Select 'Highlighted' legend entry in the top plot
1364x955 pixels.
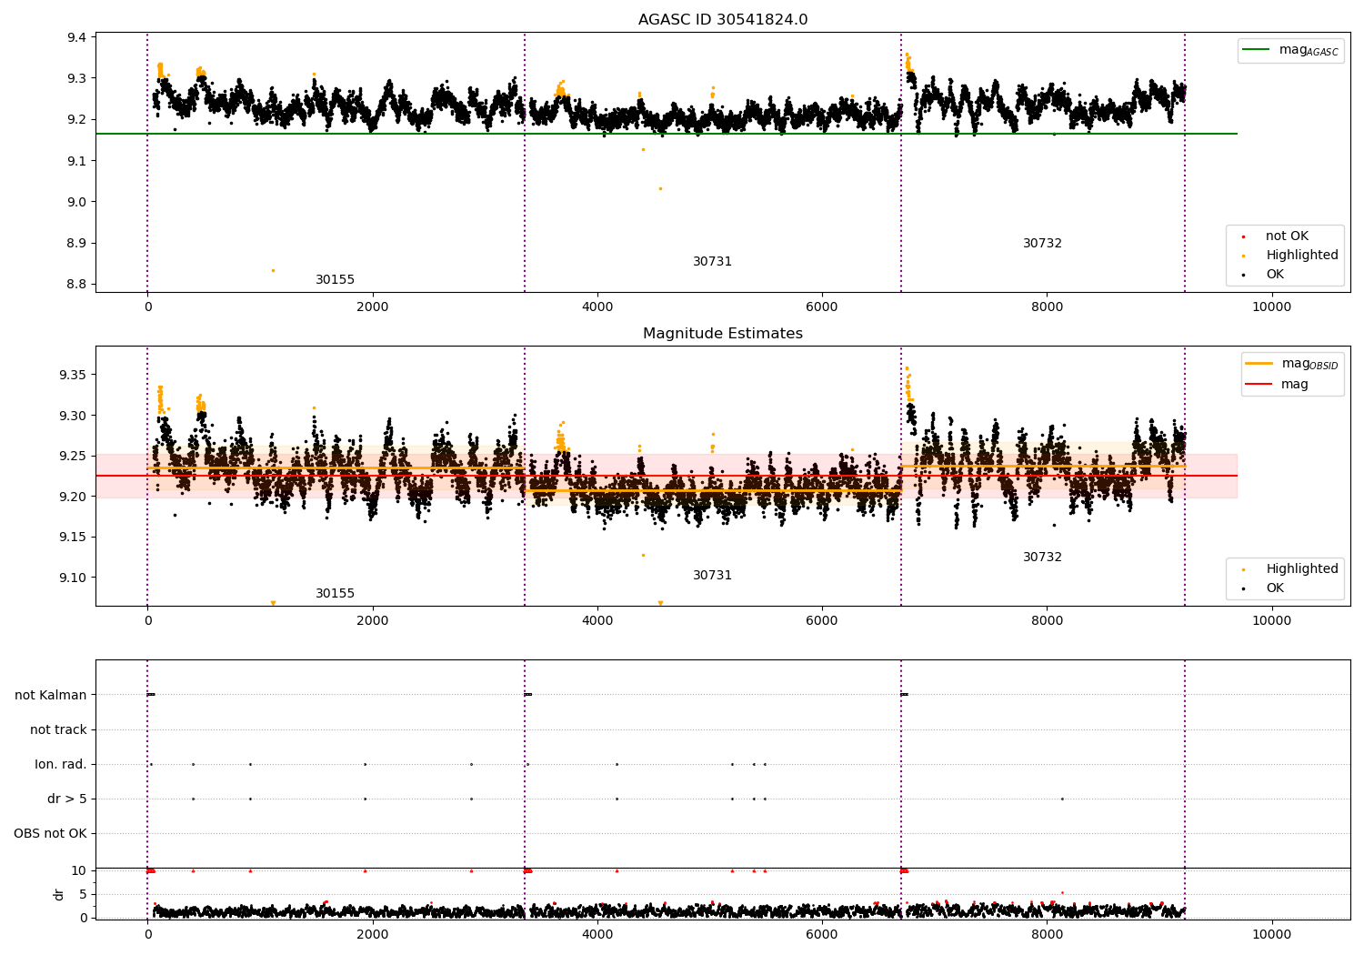click(x=1289, y=256)
